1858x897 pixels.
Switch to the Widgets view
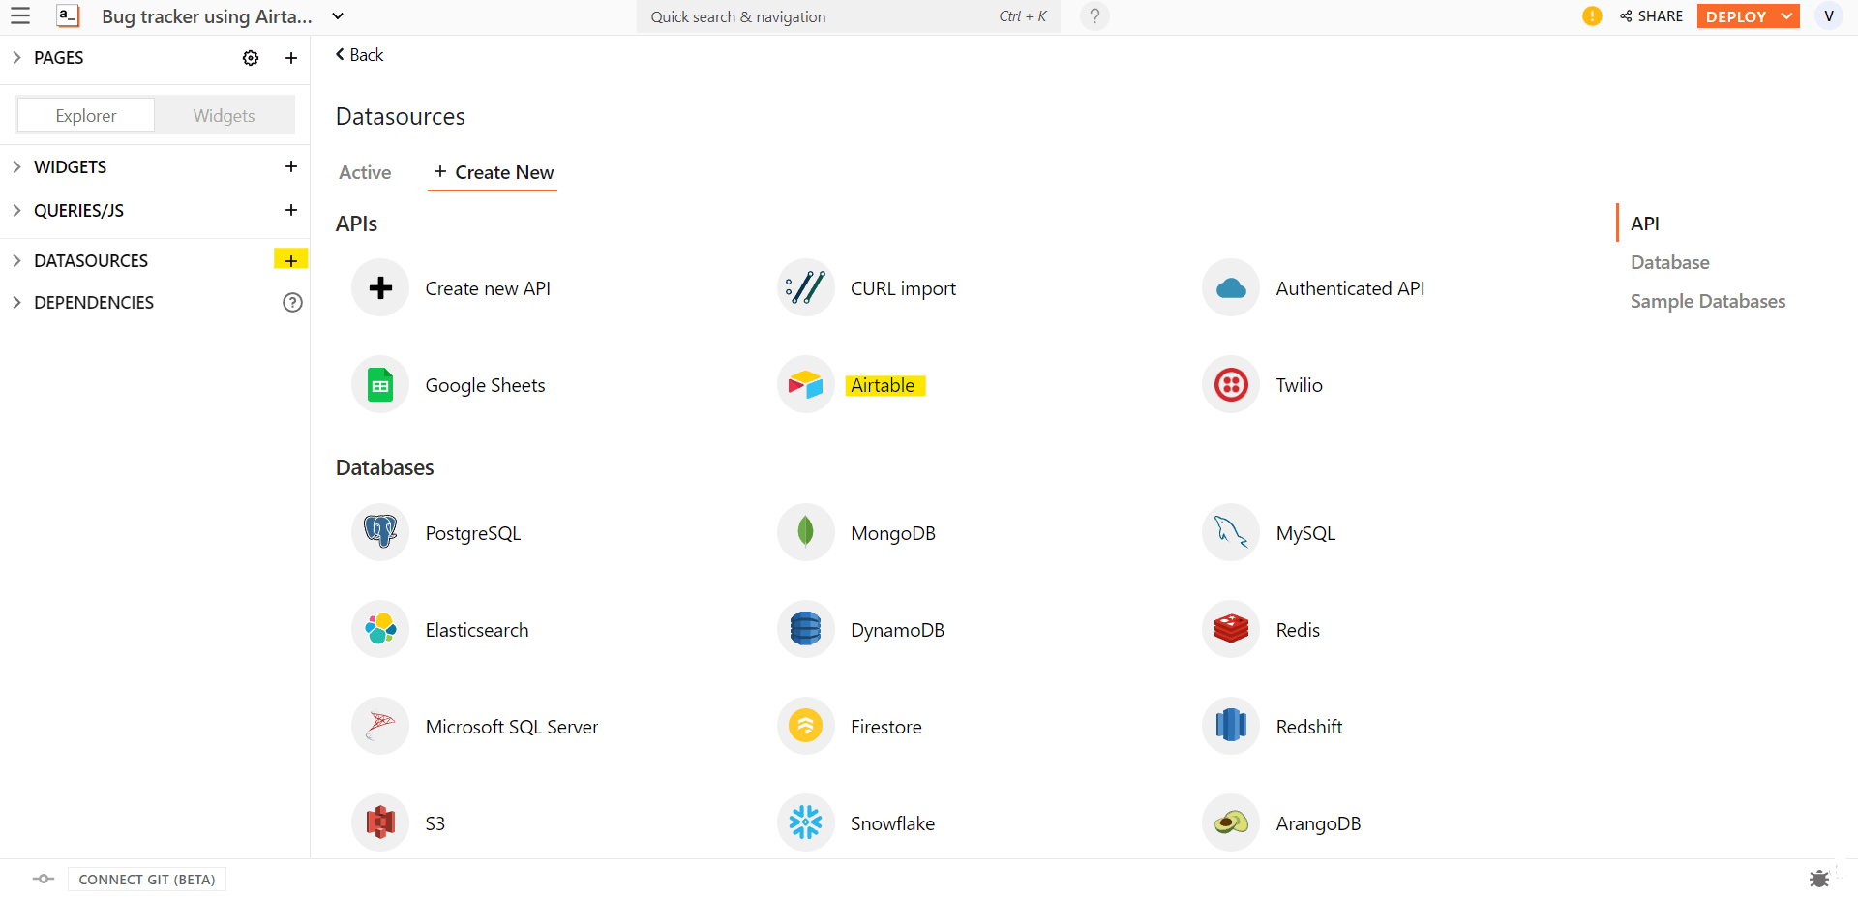point(224,115)
